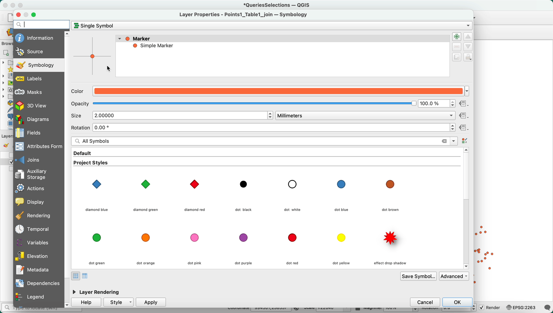The image size is (553, 313).
Task: Go to the Joins tab
Action: tap(39, 160)
